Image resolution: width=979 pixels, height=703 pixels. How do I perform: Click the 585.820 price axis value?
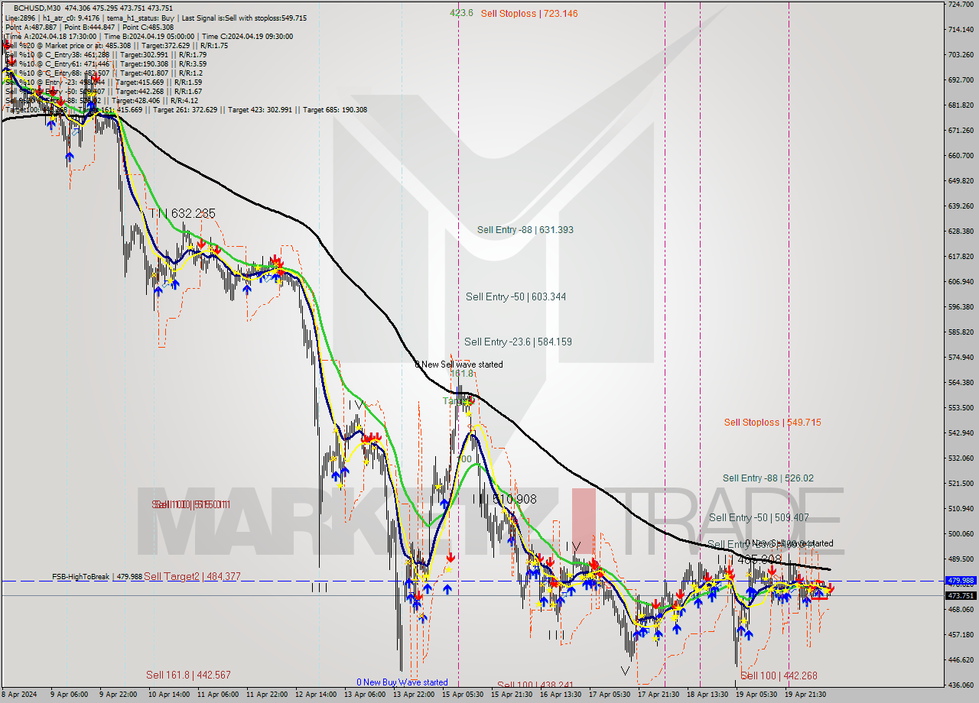pos(961,332)
